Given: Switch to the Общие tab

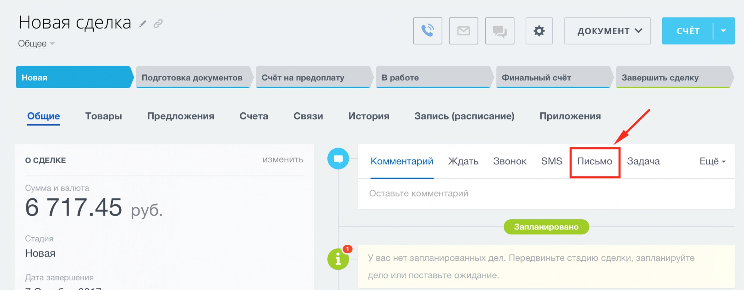Looking at the screenshot, I should pos(44,116).
